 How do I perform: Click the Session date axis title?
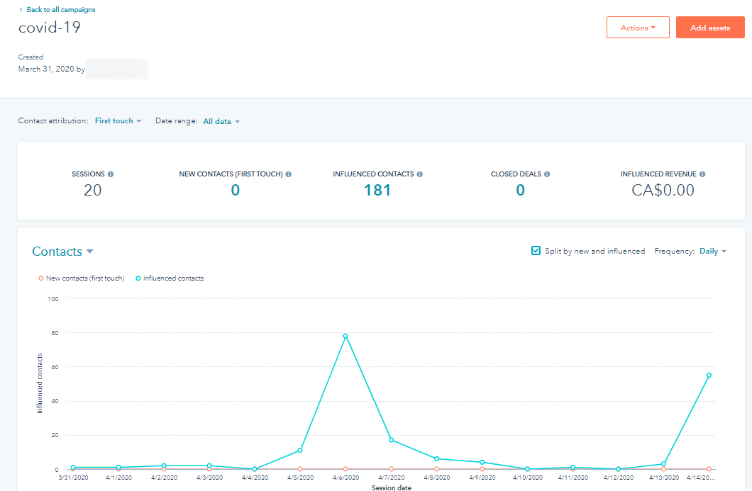coord(392,487)
